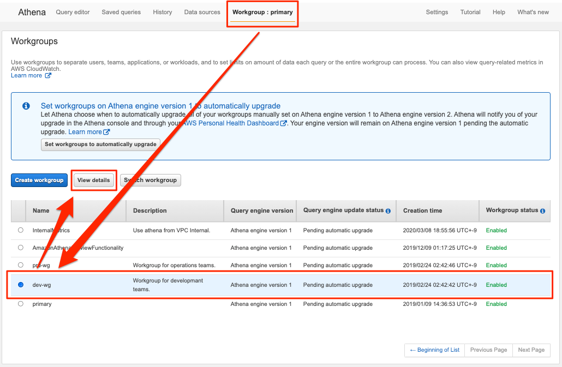This screenshot has width=562, height=367.
Task: Click creation time 2019/01/09 14:36:53 UTC+-9
Action: tap(440, 304)
